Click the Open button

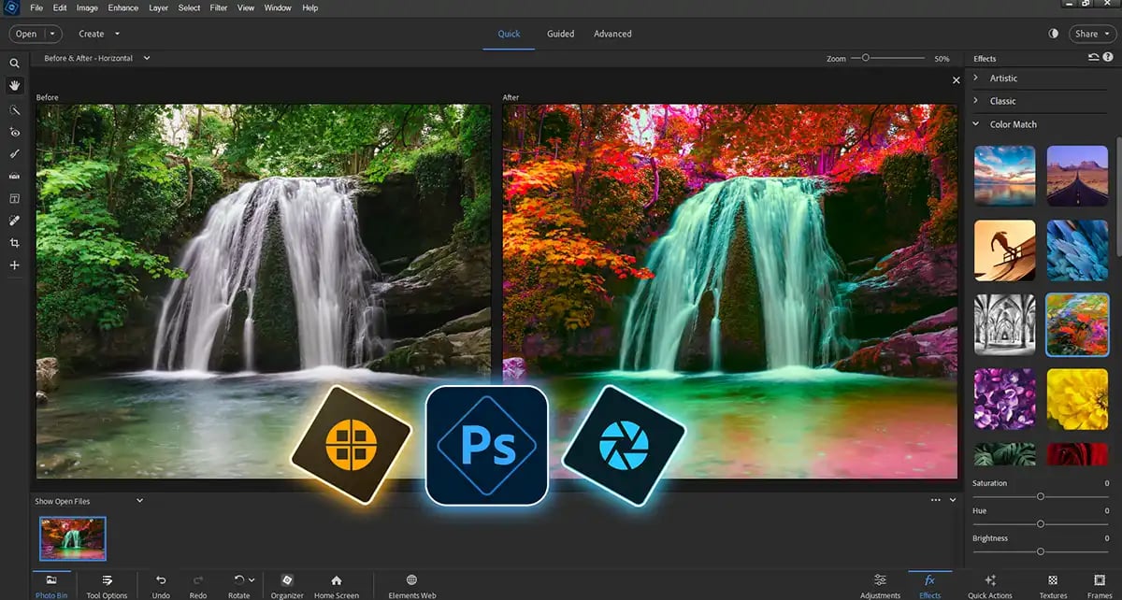click(x=26, y=34)
